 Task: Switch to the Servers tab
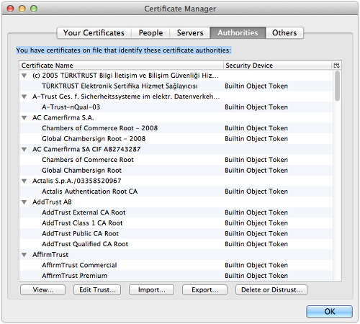point(190,32)
